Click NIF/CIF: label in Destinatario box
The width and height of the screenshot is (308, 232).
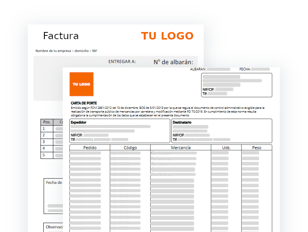coord(178,135)
